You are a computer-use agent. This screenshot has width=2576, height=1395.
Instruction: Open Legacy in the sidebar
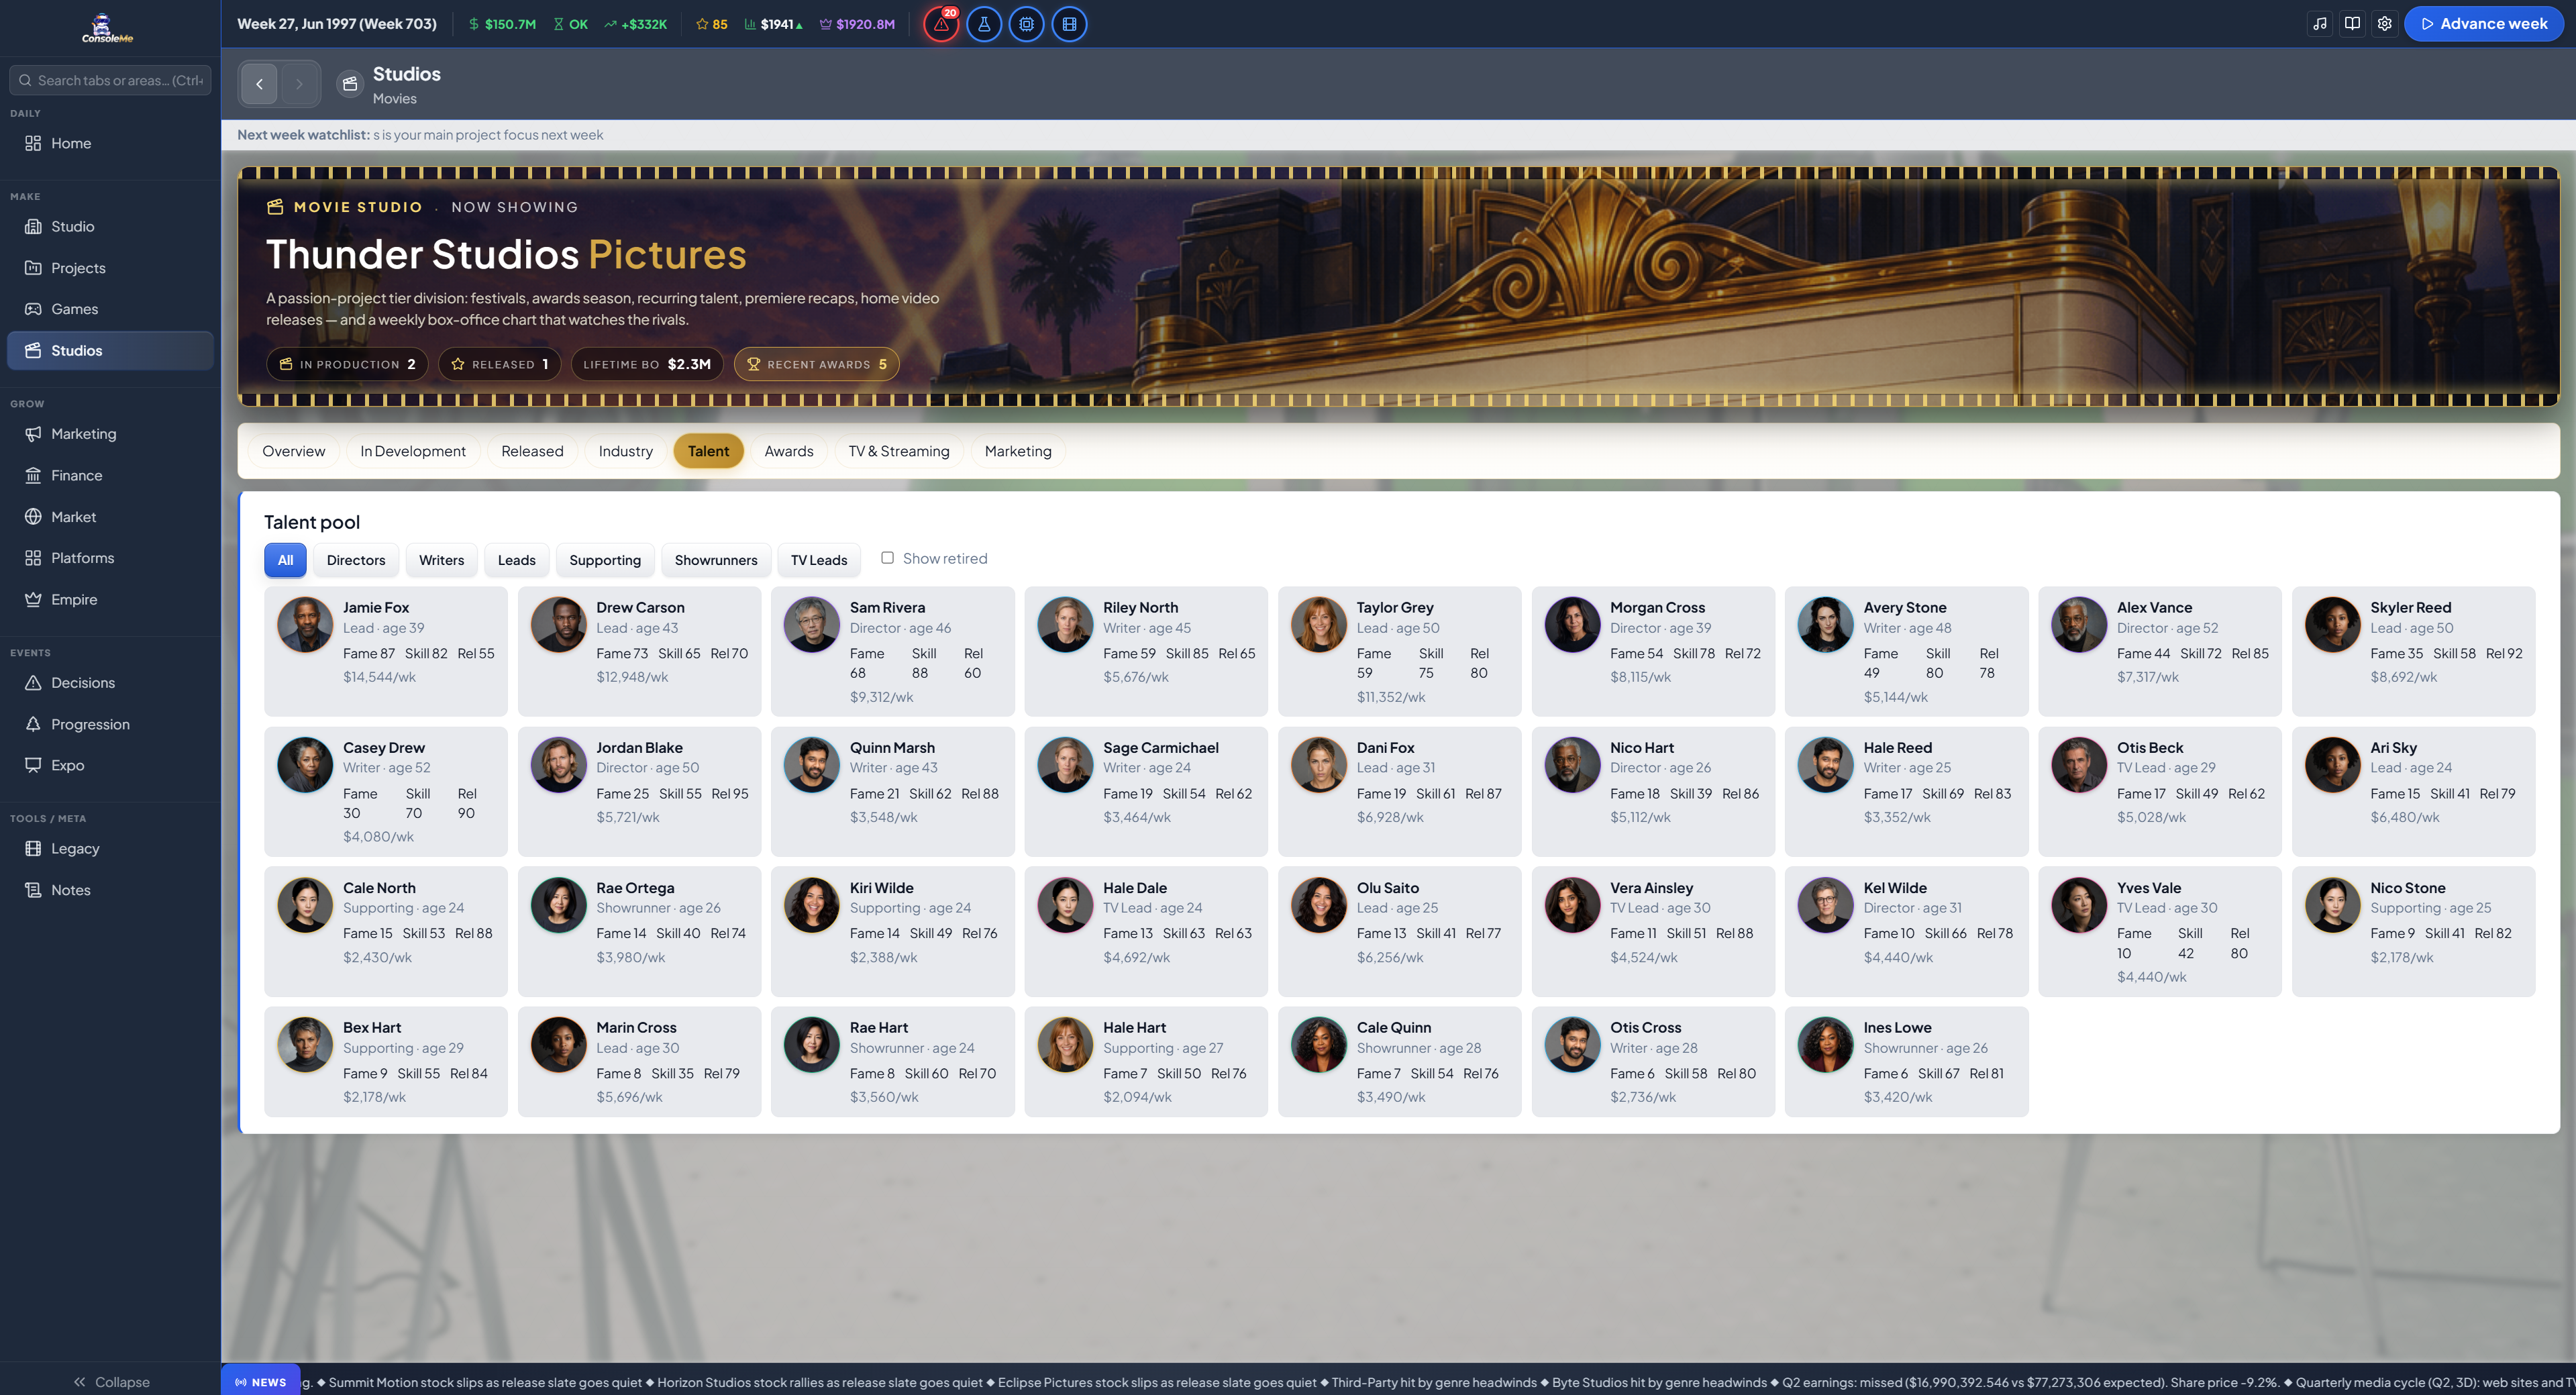pyautogui.click(x=110, y=848)
